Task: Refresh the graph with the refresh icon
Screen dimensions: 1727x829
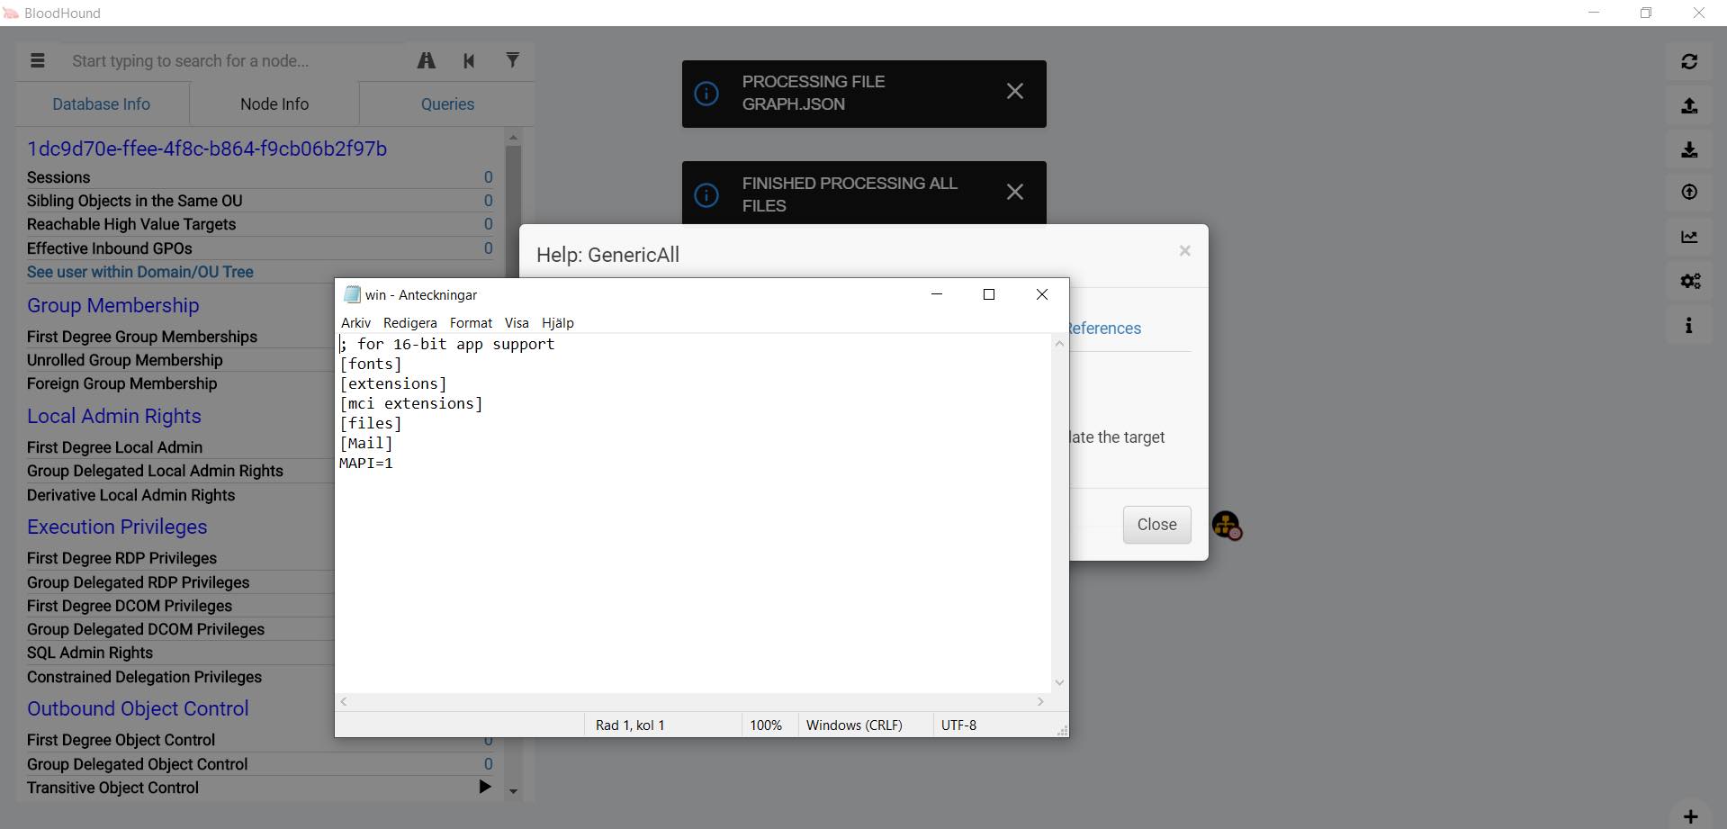Action: (x=1689, y=61)
